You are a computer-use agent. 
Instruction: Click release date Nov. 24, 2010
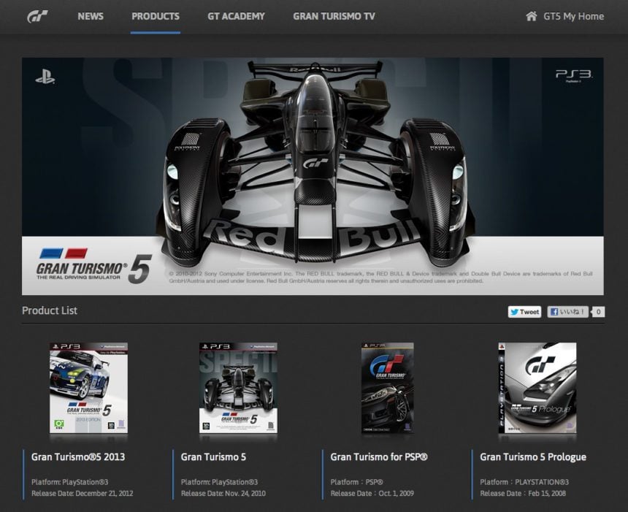pos(223,493)
